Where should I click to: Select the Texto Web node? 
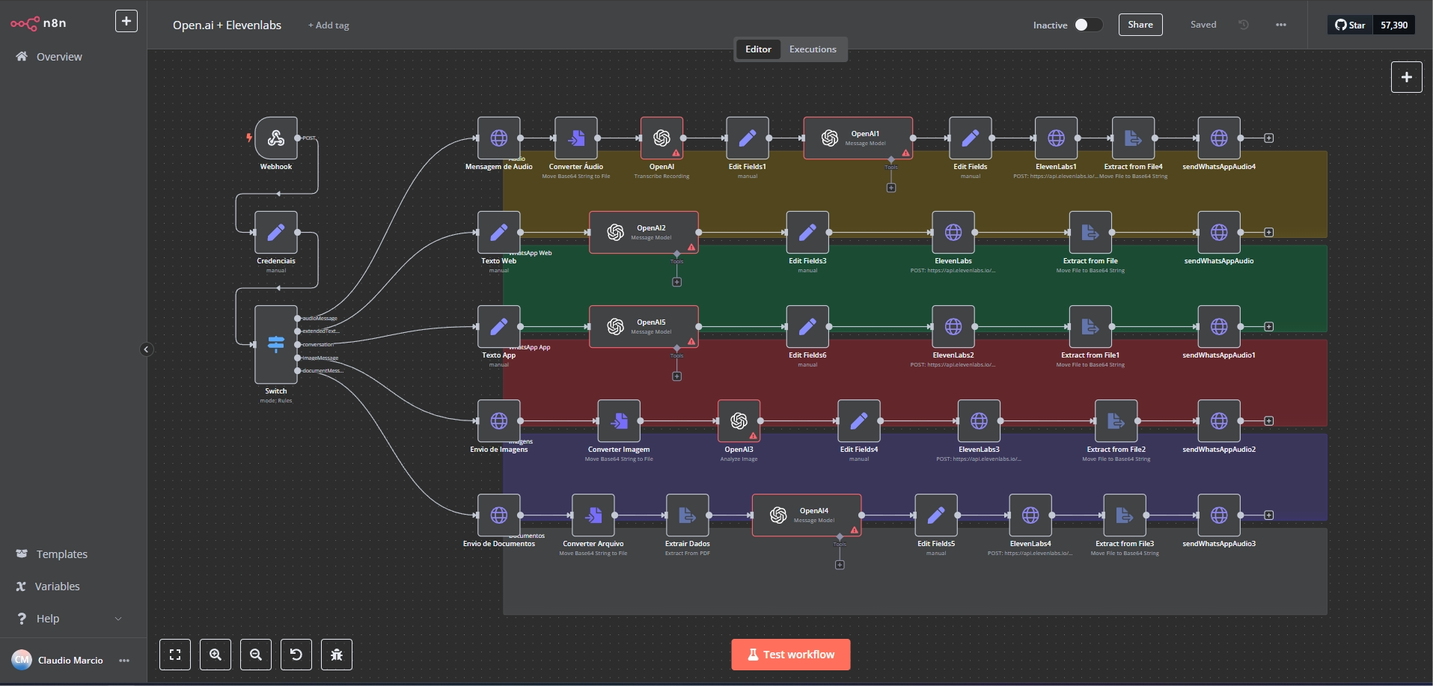click(499, 232)
